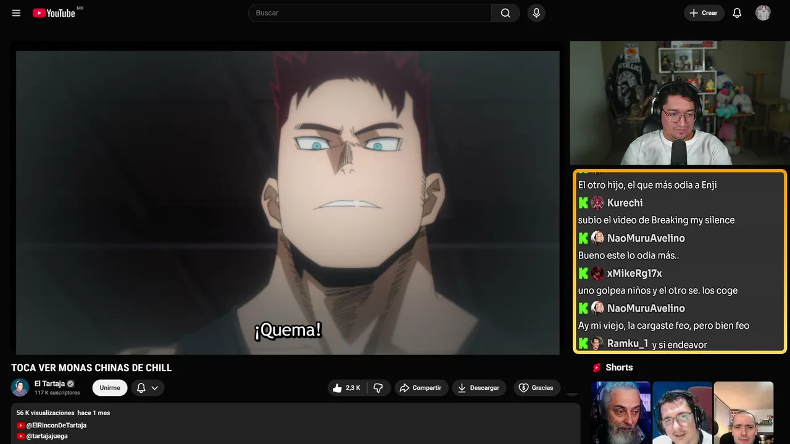Click the green Kick badge beside Ramku_1
Screen dimensions: 790x444
[583, 343]
